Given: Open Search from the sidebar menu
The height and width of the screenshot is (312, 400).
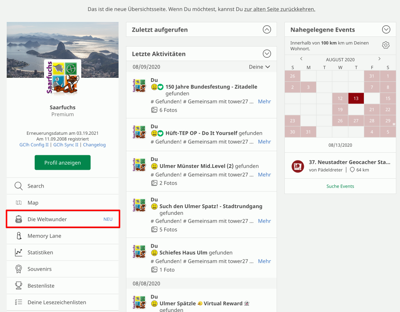Looking at the screenshot, I should pyautogui.click(x=63, y=186).
